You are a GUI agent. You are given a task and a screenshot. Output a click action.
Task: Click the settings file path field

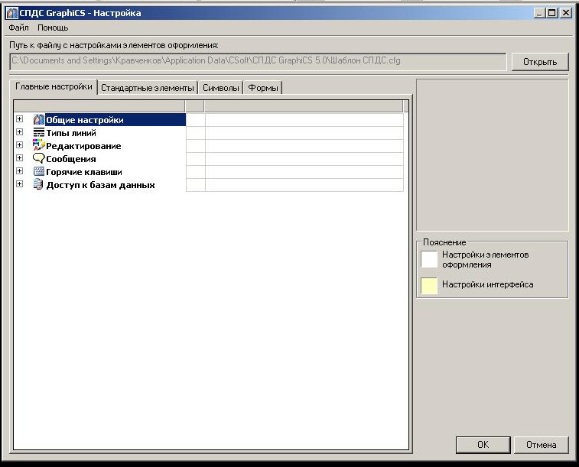258,62
